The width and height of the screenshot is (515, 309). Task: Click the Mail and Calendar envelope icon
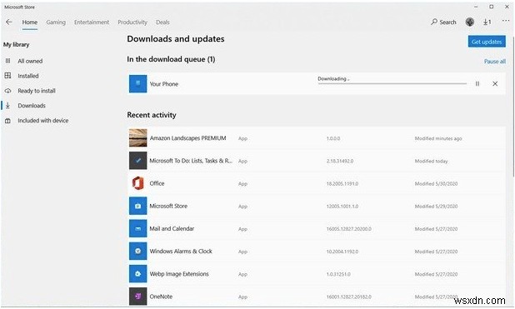pyautogui.click(x=138, y=228)
